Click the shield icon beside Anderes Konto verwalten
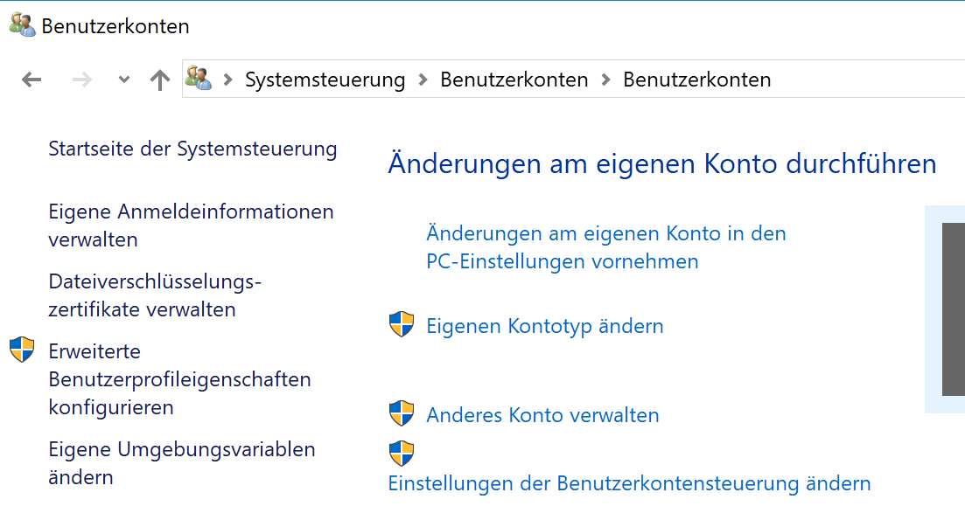The width and height of the screenshot is (965, 527). (x=401, y=414)
